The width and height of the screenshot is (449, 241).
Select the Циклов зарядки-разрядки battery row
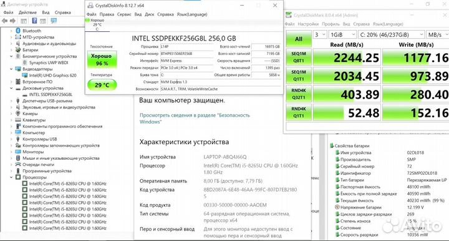(366, 214)
